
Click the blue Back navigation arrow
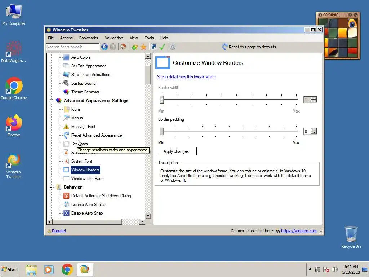(x=105, y=47)
